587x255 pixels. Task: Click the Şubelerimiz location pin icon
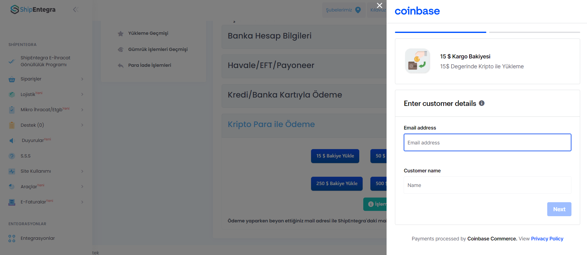coord(358,10)
